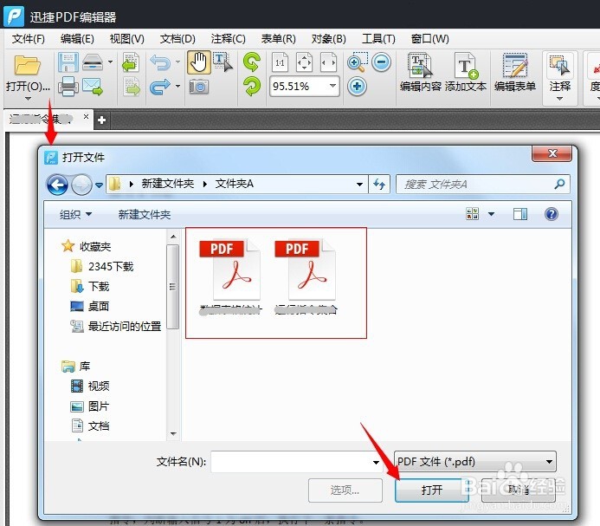Select 最近访问的位置 in sidebar
Viewport: 600px width, 526px height.
[116, 326]
